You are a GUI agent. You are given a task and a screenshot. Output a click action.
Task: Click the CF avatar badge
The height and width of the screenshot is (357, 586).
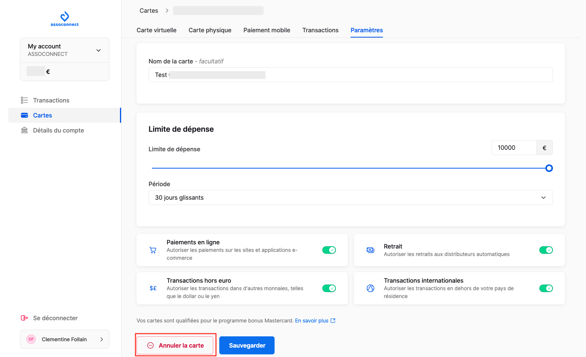pos(31,339)
